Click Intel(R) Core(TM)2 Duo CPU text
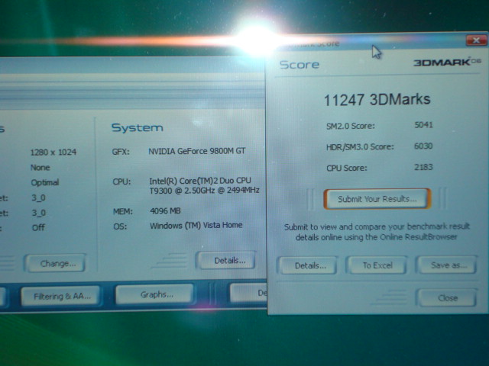The image size is (489, 366). point(200,181)
